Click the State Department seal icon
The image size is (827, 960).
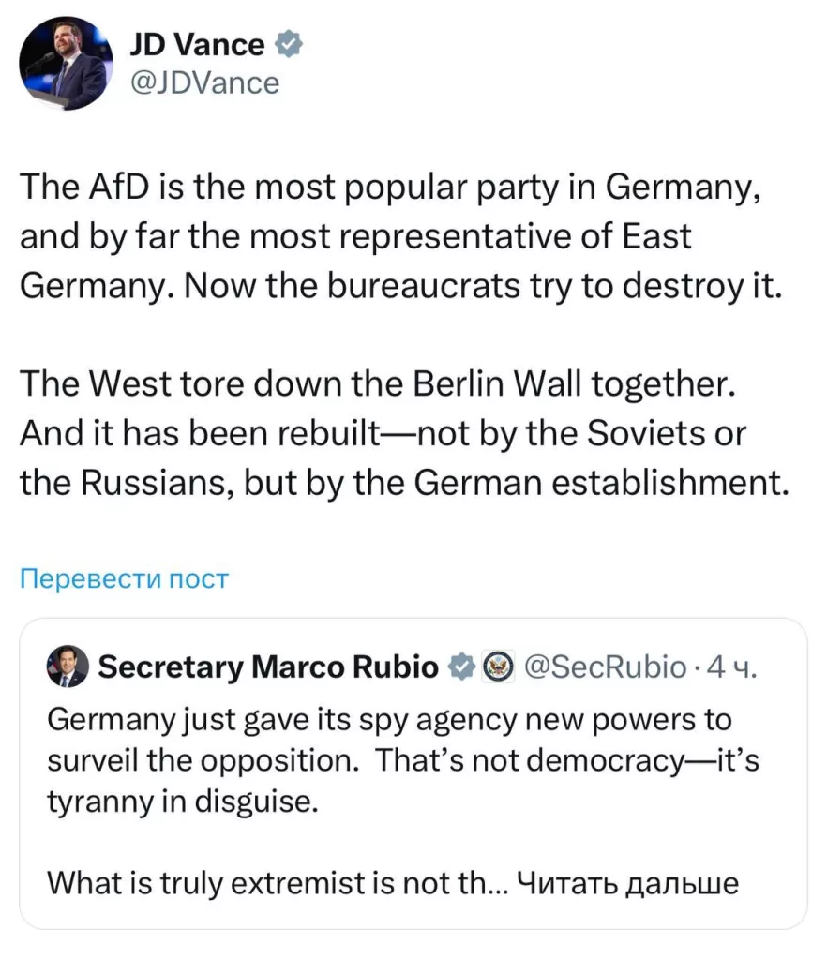(499, 667)
